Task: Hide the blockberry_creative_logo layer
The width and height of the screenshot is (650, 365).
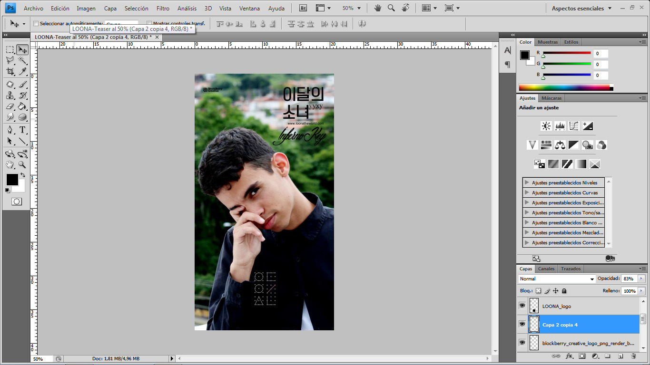Action: point(522,342)
